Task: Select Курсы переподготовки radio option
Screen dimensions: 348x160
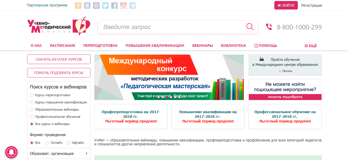Action: 32,95
